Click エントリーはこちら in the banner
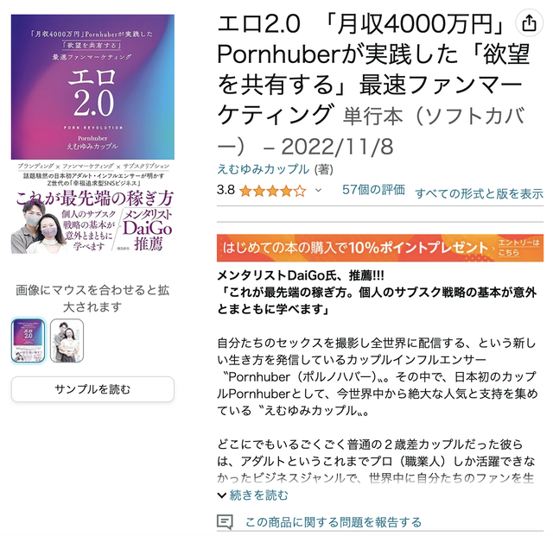 [x=518, y=248]
